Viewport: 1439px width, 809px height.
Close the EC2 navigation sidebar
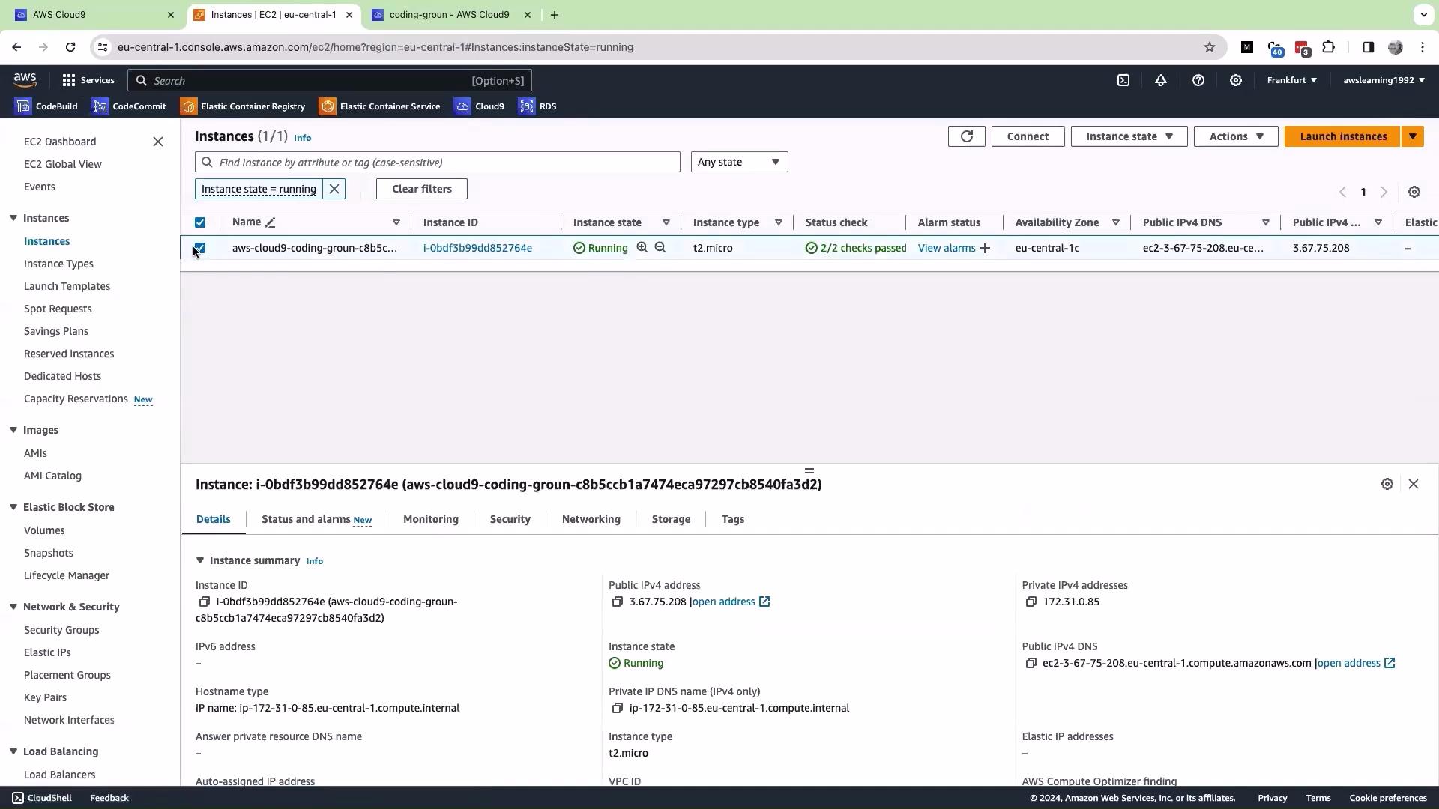pos(158,142)
